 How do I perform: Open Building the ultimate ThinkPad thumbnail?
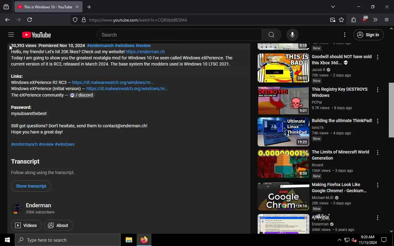pos(283,132)
